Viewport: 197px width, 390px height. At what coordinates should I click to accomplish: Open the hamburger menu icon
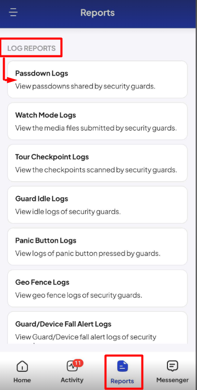[13, 12]
